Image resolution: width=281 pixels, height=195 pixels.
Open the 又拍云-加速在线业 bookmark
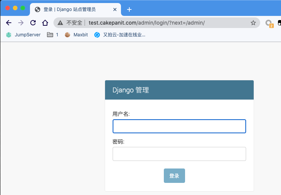point(120,35)
